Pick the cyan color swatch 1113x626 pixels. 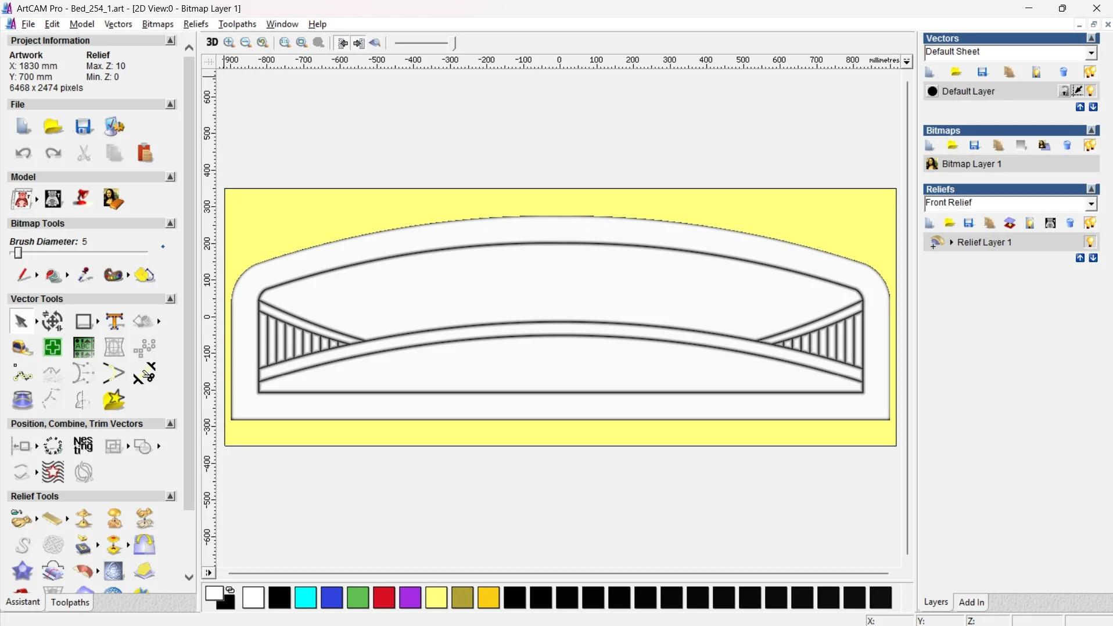pyautogui.click(x=306, y=598)
